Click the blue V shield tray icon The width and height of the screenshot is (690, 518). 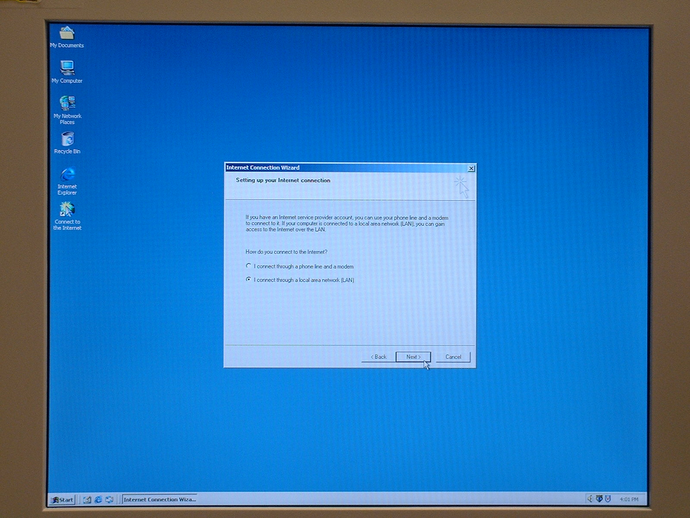608,499
